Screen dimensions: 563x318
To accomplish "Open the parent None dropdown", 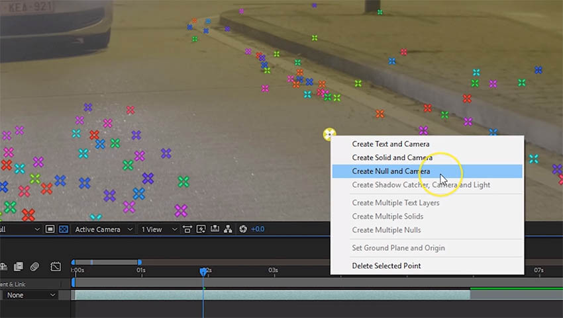I will (30, 295).
